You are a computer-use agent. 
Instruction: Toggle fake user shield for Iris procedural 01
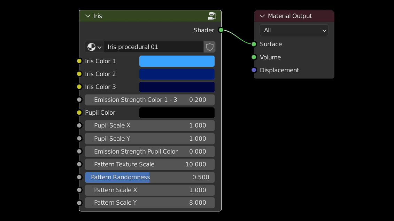pos(209,47)
